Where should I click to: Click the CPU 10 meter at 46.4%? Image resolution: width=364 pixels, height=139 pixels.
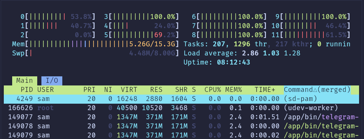(x=311, y=26)
